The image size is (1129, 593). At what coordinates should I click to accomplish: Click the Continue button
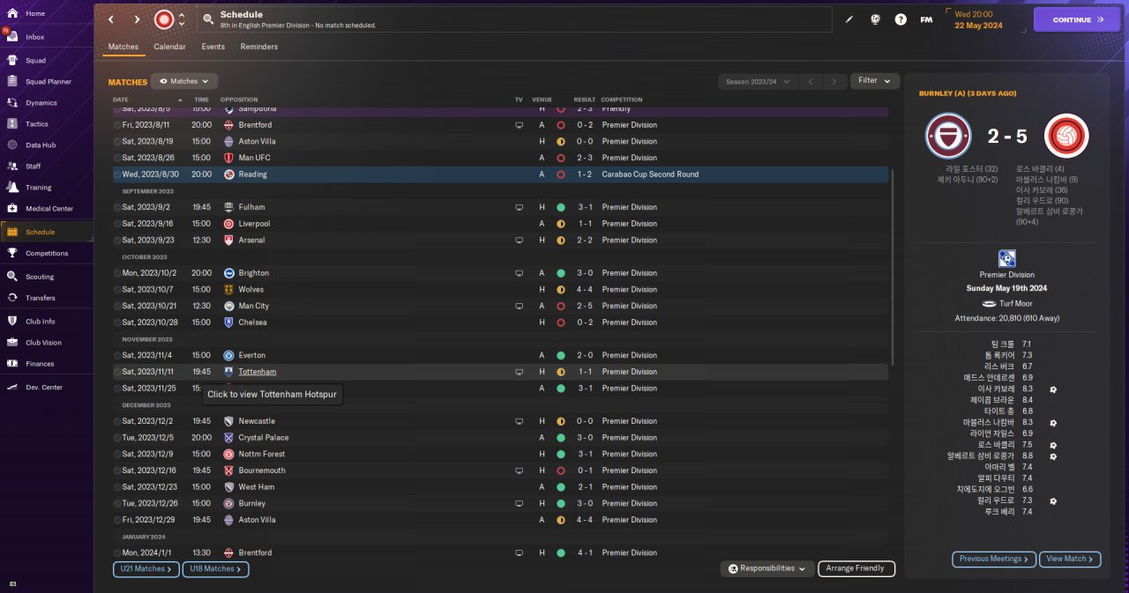[1077, 19]
